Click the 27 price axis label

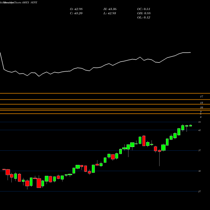click(199, 192)
